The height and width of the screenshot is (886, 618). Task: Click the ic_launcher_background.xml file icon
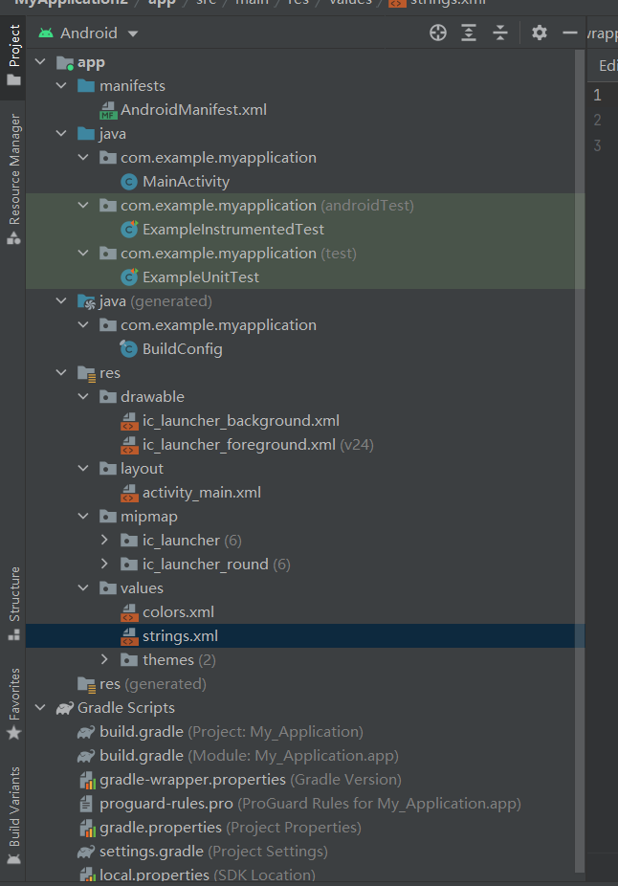(129, 421)
